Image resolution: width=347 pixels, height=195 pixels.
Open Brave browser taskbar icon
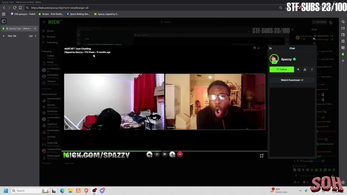pos(86,191)
